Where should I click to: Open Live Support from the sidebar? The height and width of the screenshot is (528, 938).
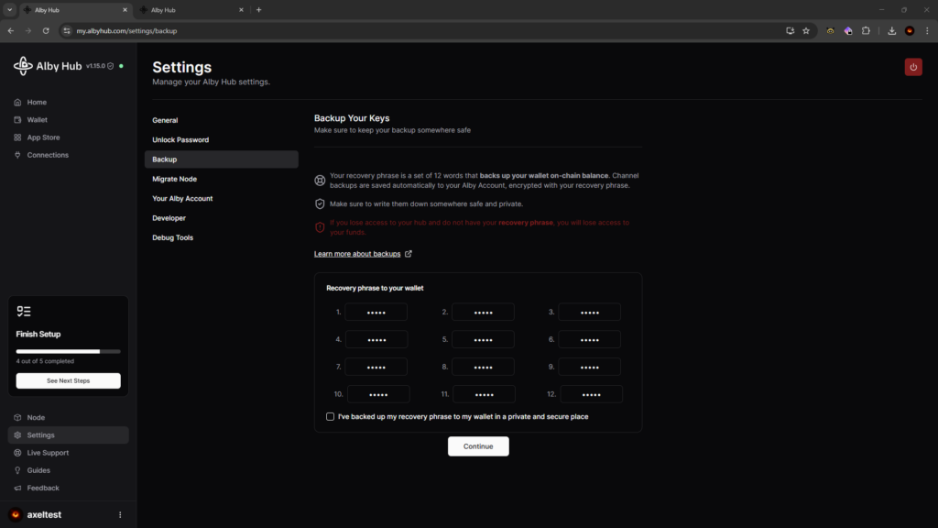[x=48, y=453]
